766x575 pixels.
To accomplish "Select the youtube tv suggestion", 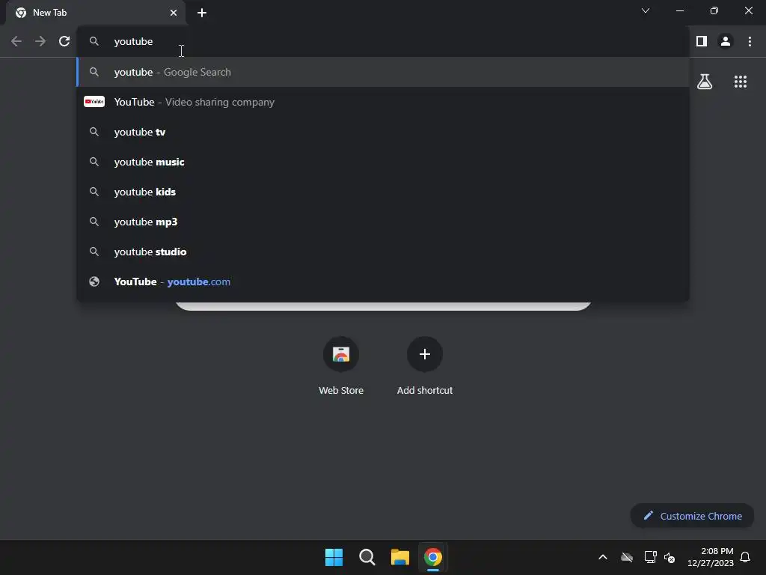I will (x=383, y=132).
